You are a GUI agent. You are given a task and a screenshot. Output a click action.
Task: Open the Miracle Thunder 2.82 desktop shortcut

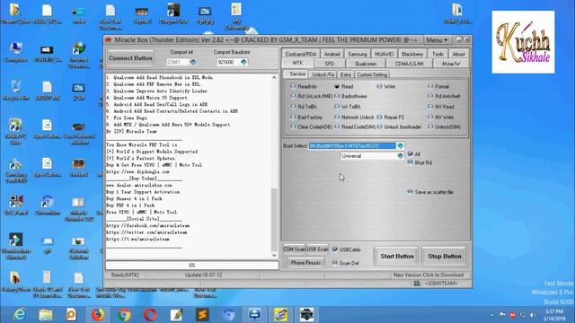click(78, 209)
